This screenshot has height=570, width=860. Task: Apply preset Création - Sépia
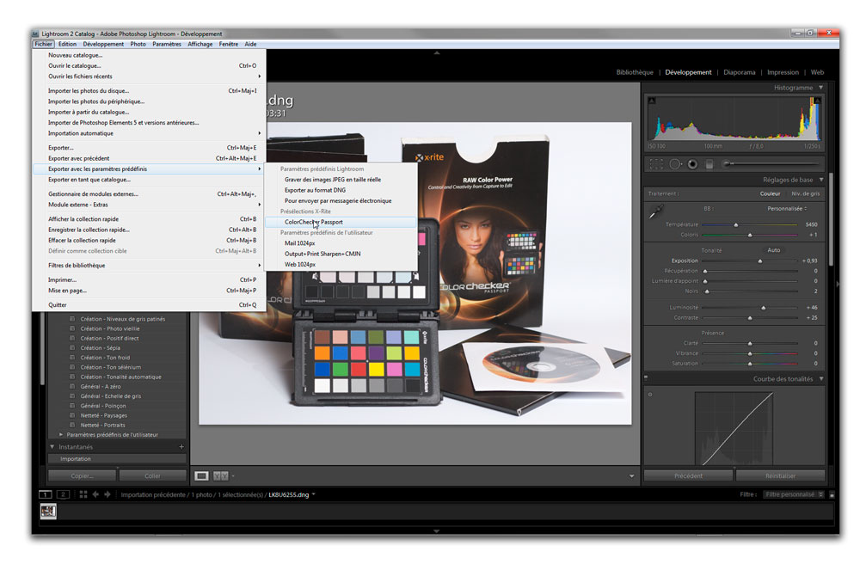tap(101, 348)
